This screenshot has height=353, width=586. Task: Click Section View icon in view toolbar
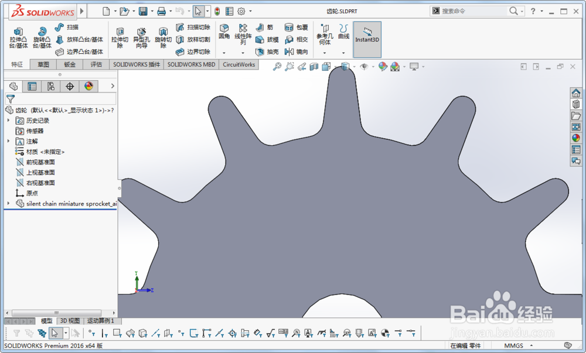coord(314,66)
